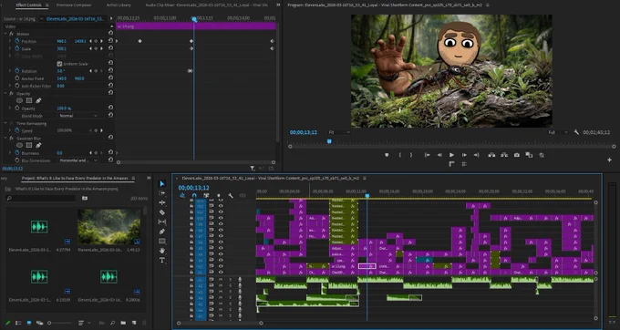620x330 pixels.
Task: Create an ellipse mask under Opacity
Action: [x=19, y=100]
